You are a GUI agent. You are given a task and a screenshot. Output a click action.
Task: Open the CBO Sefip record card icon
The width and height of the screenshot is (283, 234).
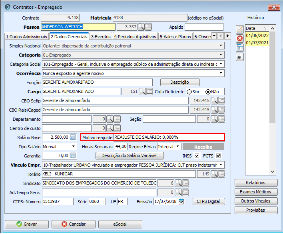point(221,100)
